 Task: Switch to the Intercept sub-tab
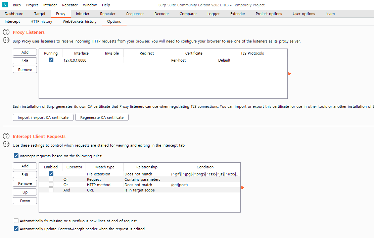[12, 21]
